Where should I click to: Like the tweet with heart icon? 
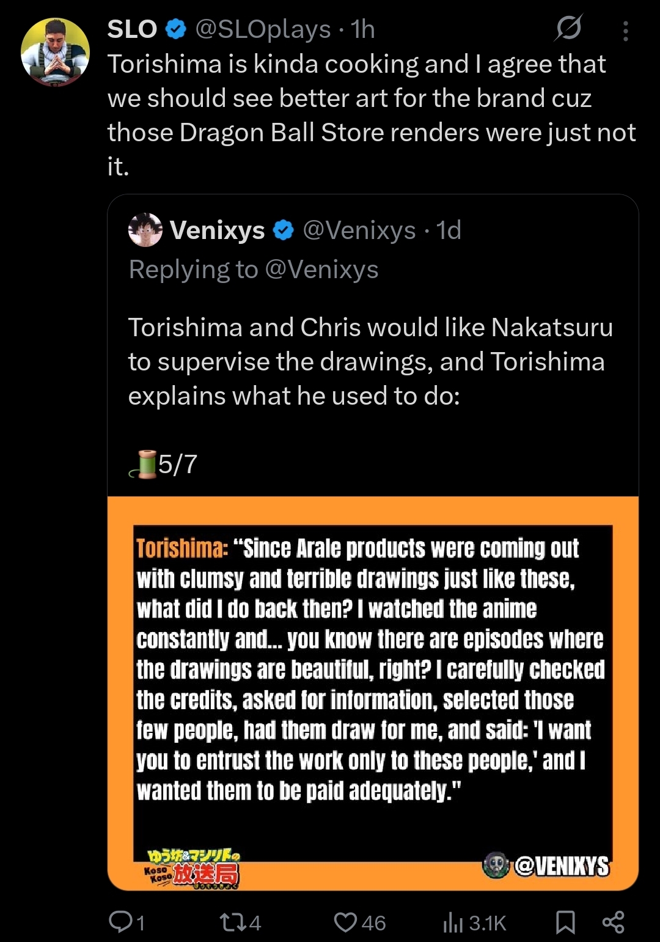pyautogui.click(x=345, y=922)
